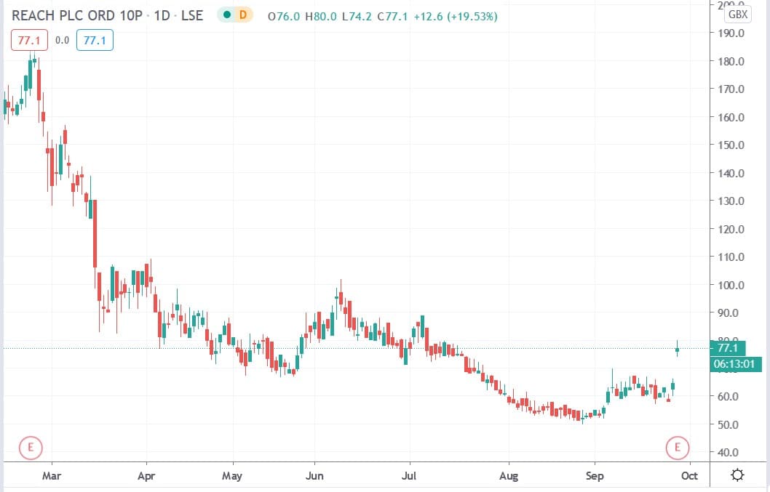Screen dimensions: 770x492
Task: Click the 40.0 price axis label
Action: [x=728, y=453]
